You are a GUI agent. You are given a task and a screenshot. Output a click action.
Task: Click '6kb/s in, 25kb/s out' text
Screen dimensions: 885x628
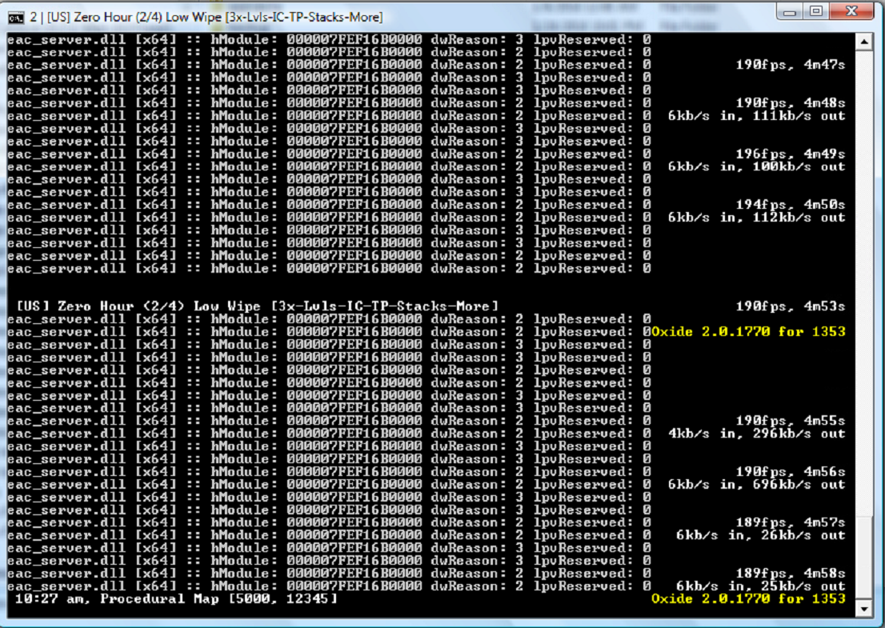tap(760, 586)
